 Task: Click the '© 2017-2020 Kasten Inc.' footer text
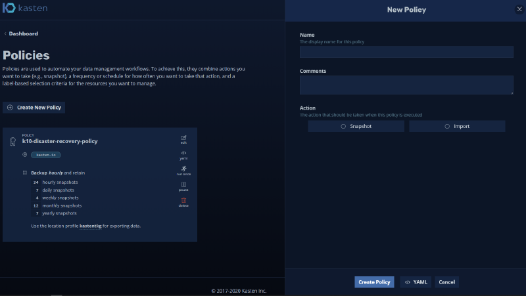pos(239,291)
